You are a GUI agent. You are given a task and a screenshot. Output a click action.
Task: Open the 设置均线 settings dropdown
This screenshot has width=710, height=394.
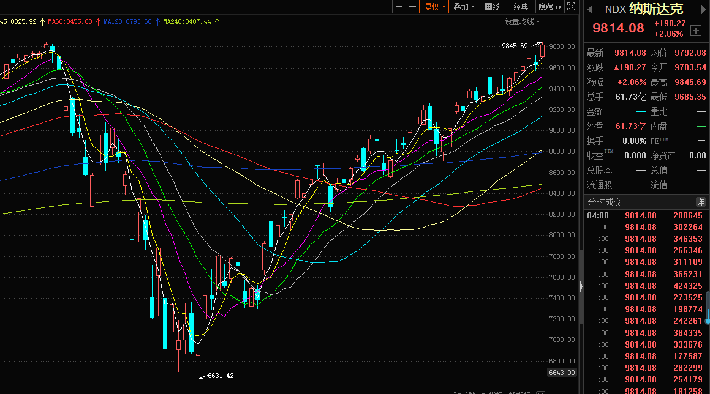(522, 21)
